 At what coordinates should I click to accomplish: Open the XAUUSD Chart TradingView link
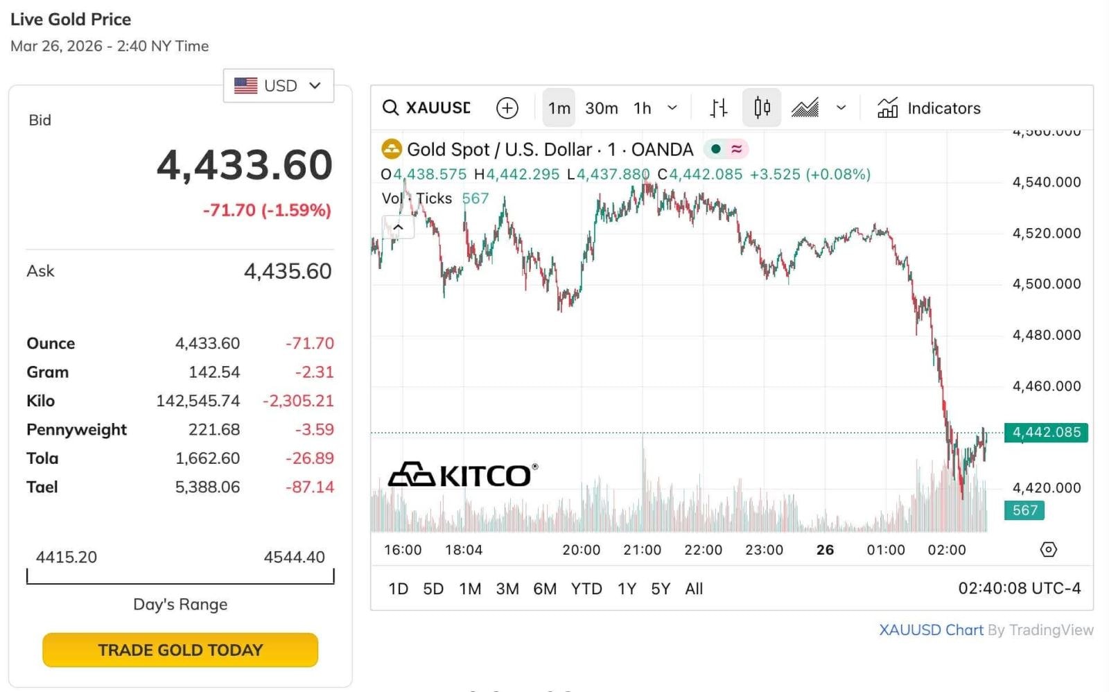(931, 630)
